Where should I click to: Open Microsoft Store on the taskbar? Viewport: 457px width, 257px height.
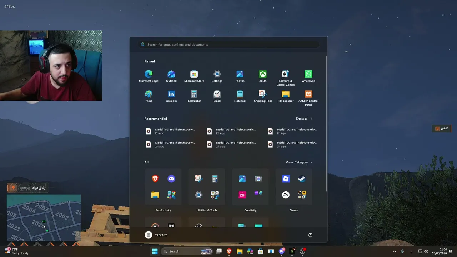pos(261,251)
